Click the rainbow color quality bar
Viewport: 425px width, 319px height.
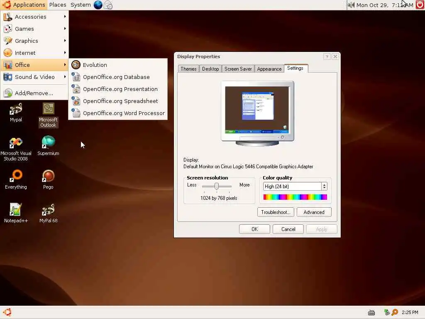click(x=295, y=197)
